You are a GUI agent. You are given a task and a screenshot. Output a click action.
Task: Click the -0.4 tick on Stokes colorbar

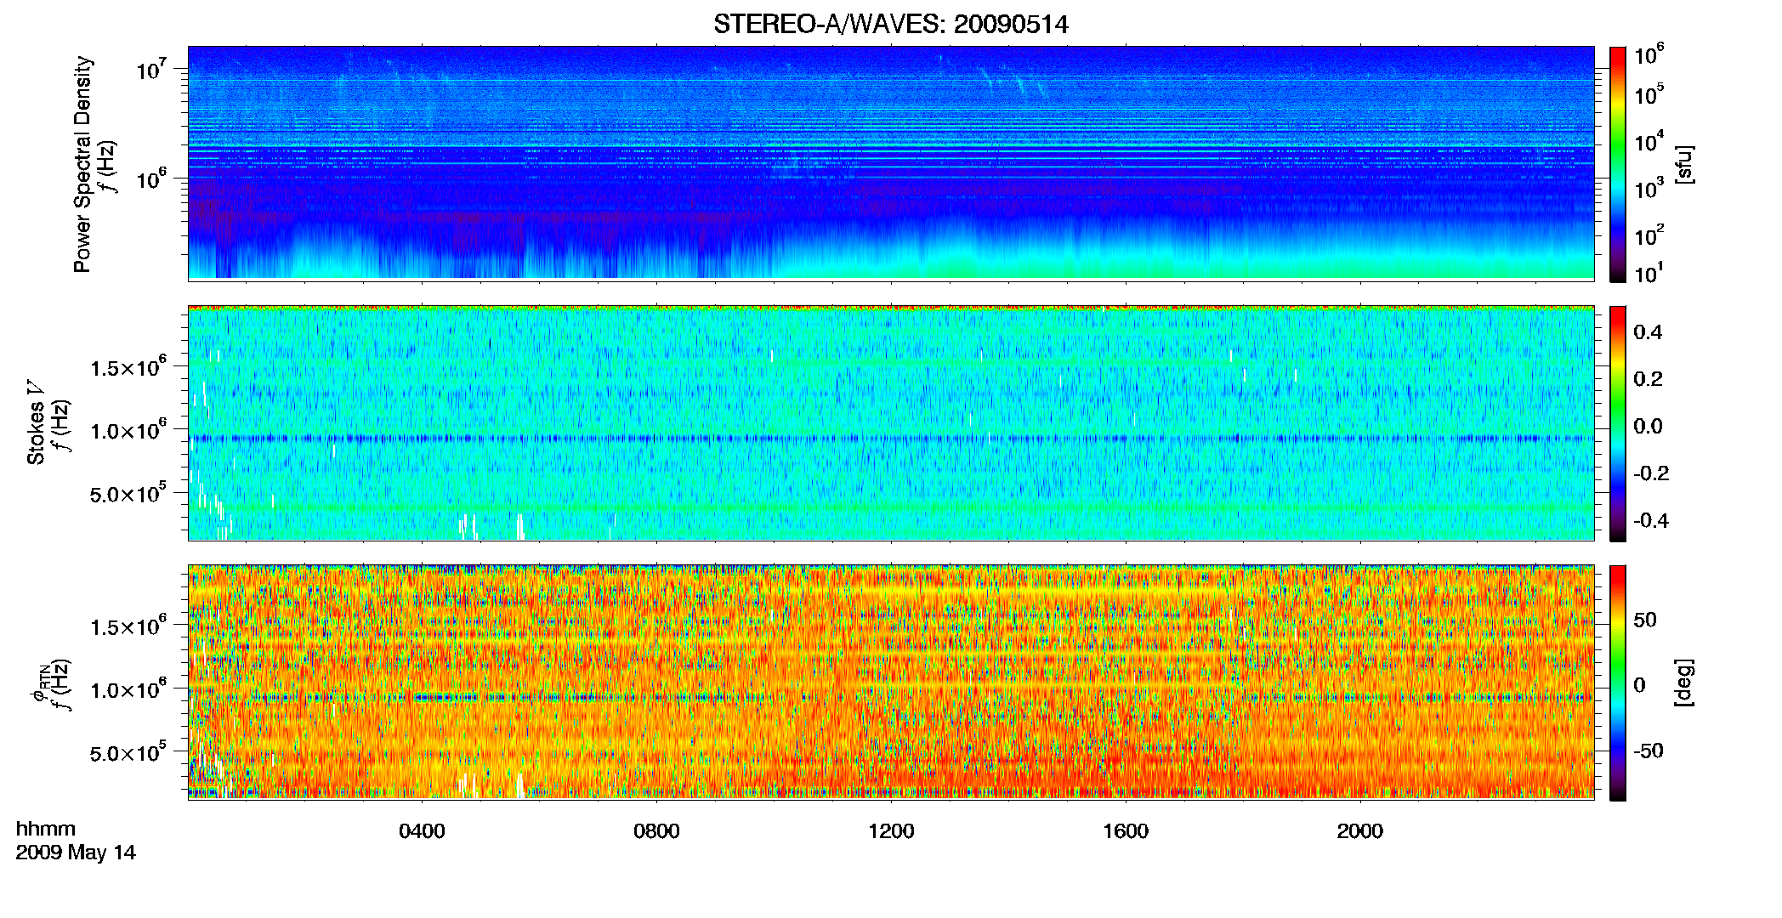(x=1651, y=520)
